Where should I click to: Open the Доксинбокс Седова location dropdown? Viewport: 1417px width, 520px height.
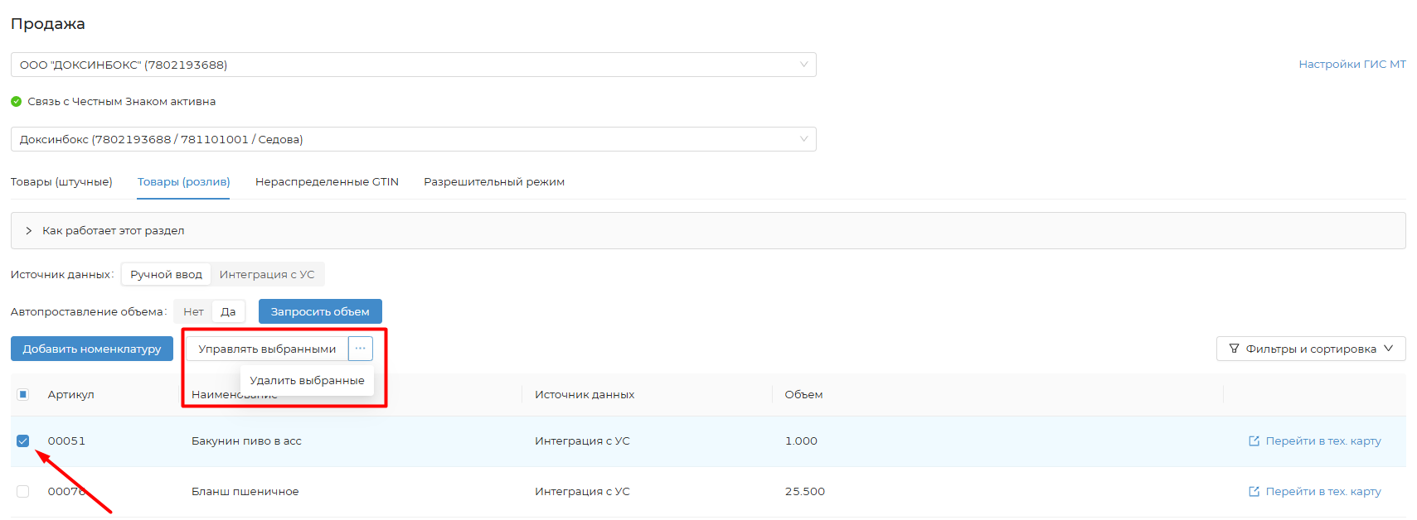click(413, 139)
